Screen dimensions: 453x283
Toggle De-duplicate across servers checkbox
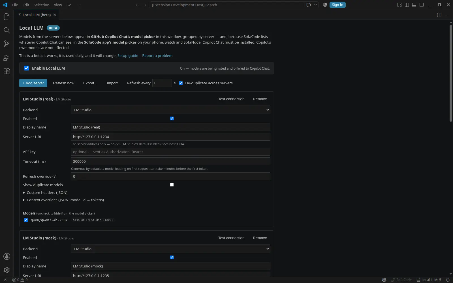(181, 83)
